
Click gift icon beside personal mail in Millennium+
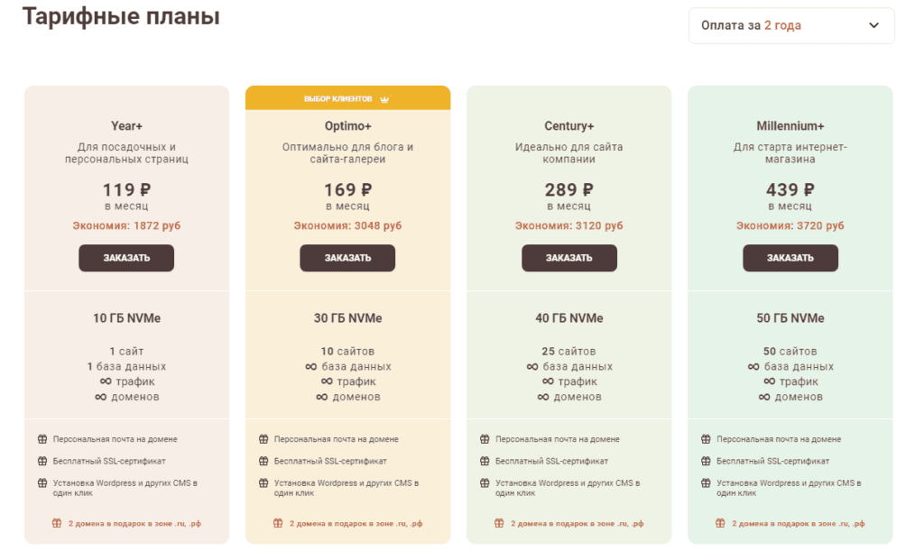pos(706,439)
